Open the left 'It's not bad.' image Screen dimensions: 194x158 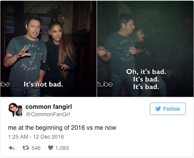pos(48,49)
